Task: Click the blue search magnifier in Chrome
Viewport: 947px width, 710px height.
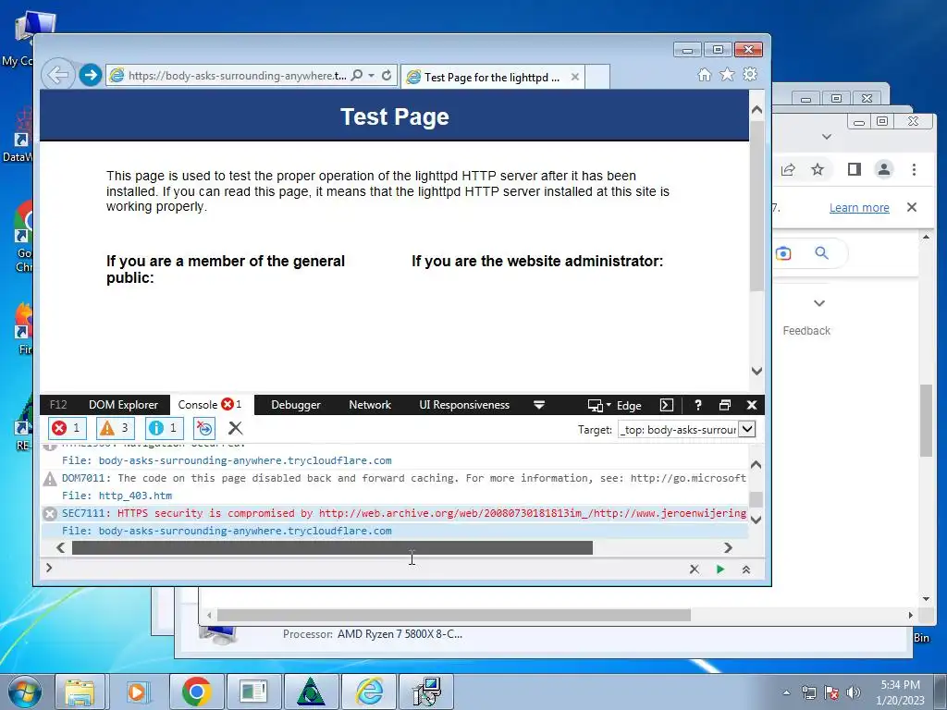Action: click(821, 253)
